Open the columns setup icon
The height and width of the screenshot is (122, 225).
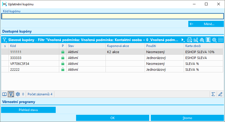coord(208,40)
